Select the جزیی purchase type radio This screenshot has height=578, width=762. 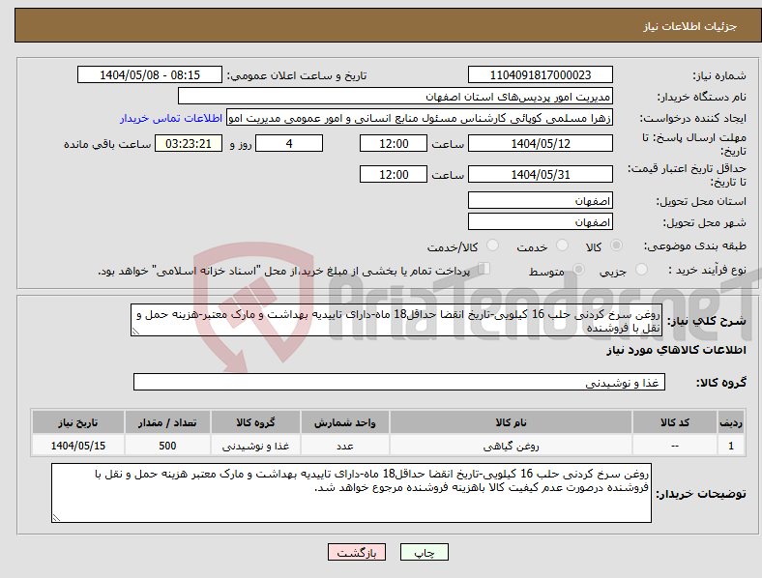pos(641,269)
